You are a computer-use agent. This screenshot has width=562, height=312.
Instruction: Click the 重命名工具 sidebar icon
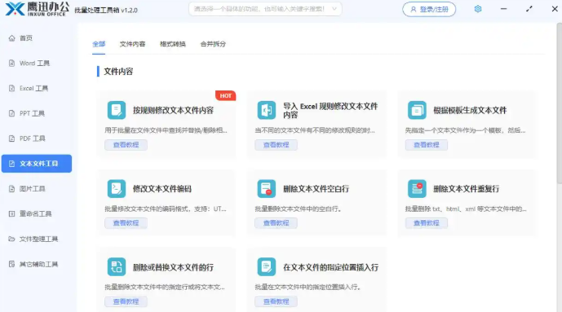12,213
